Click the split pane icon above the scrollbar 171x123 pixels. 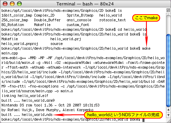point(168,10)
